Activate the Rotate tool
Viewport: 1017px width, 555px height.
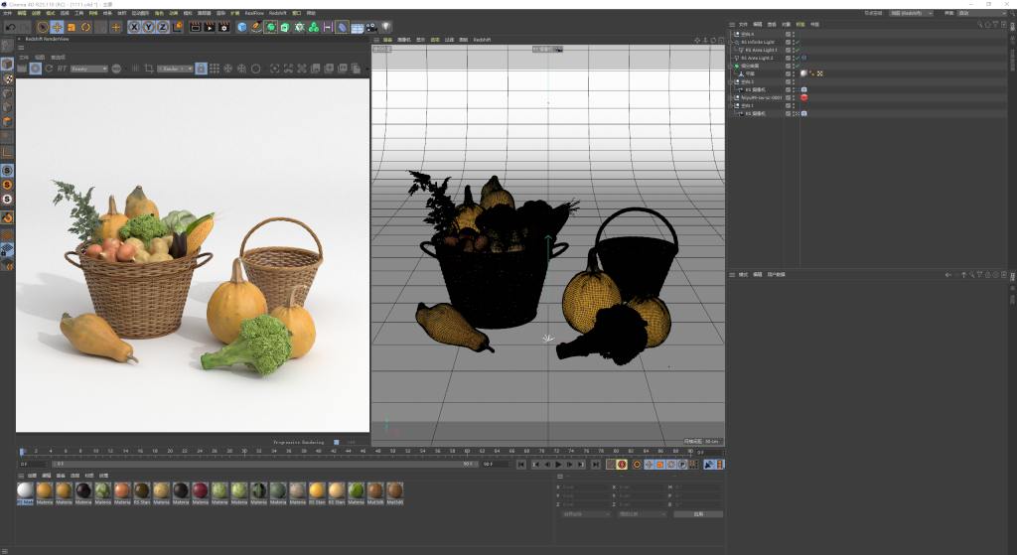point(85,27)
